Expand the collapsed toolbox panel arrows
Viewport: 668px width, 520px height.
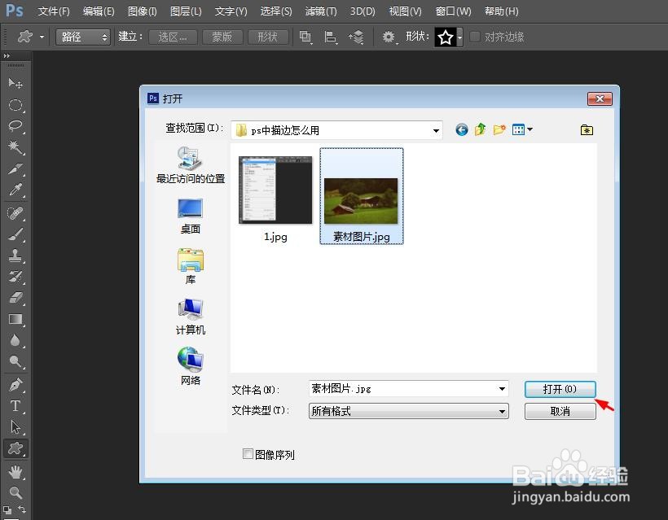click(x=7, y=56)
